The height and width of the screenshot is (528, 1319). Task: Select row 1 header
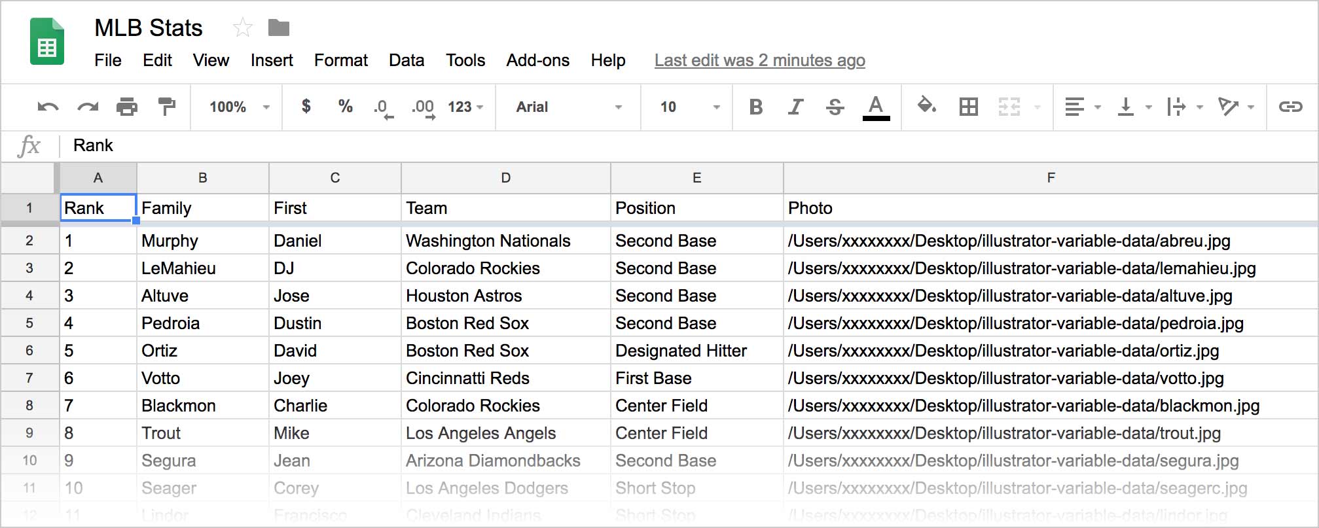29,208
